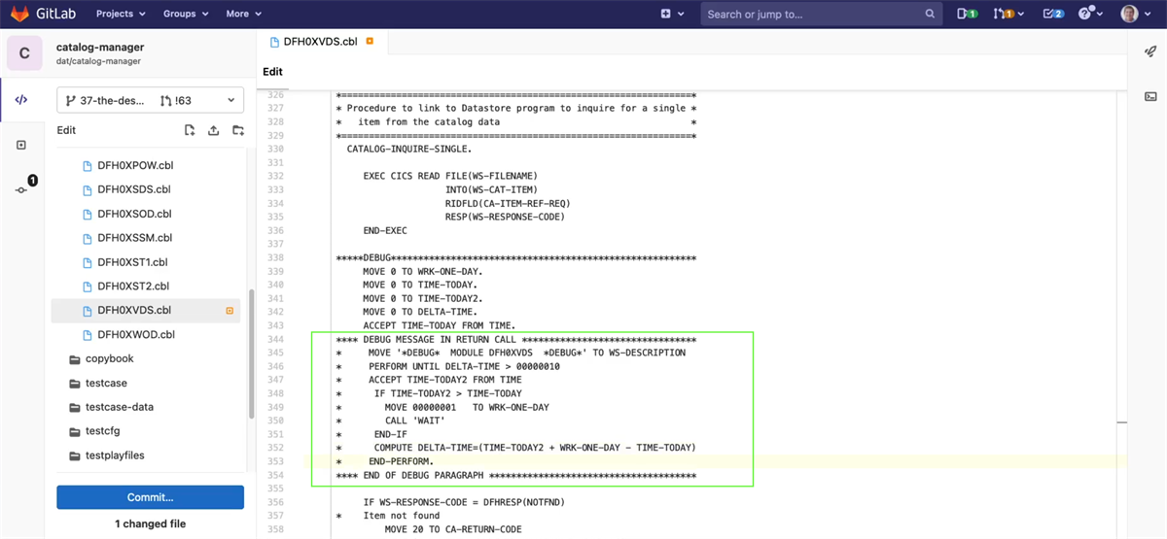Click the New file icon
Viewport: 1167px width, 539px height.
coord(190,130)
